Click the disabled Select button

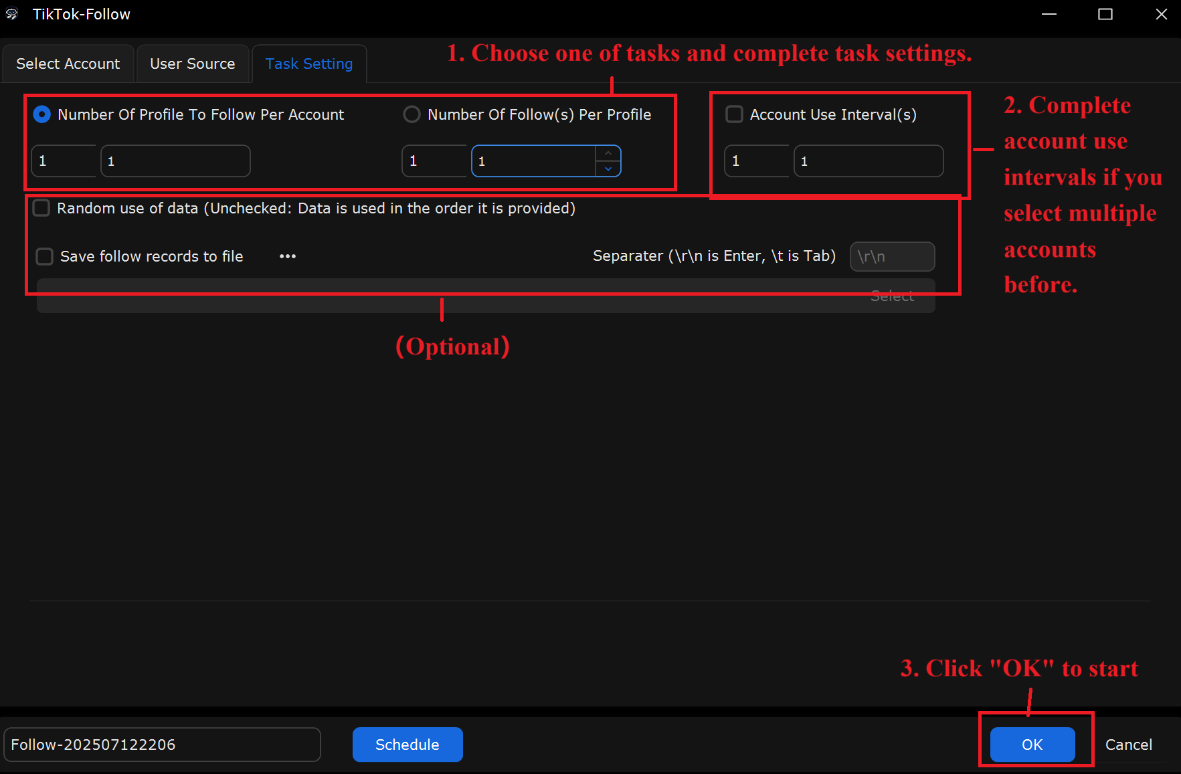(892, 296)
